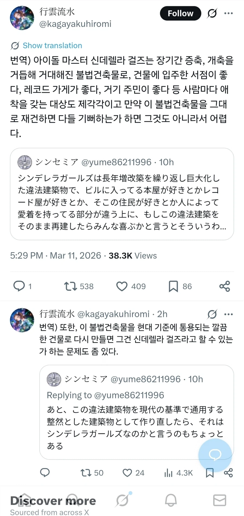Retweet the tweet with 538 reposts
The height and width of the screenshot is (516, 244).
pos(70,286)
